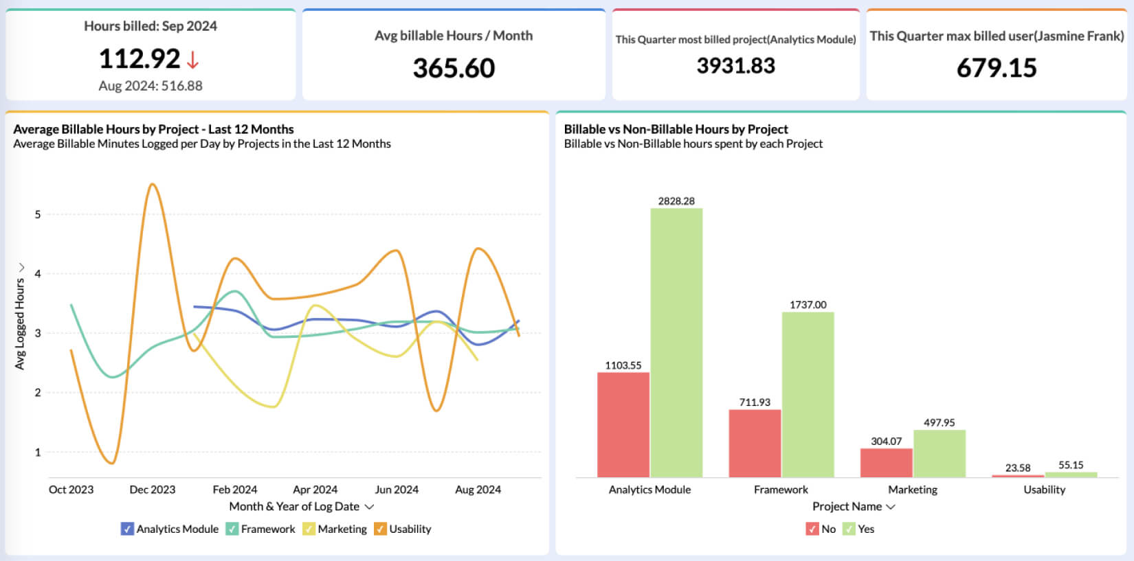Click Average Billable Hours by Project title

click(x=153, y=129)
